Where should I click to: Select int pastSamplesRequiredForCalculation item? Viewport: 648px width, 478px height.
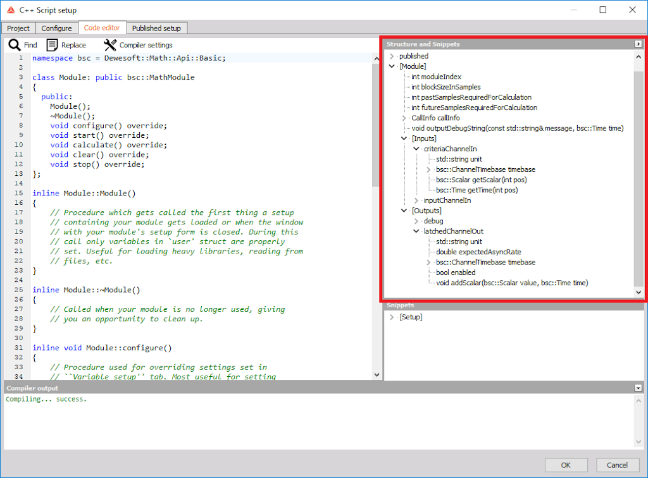click(471, 97)
